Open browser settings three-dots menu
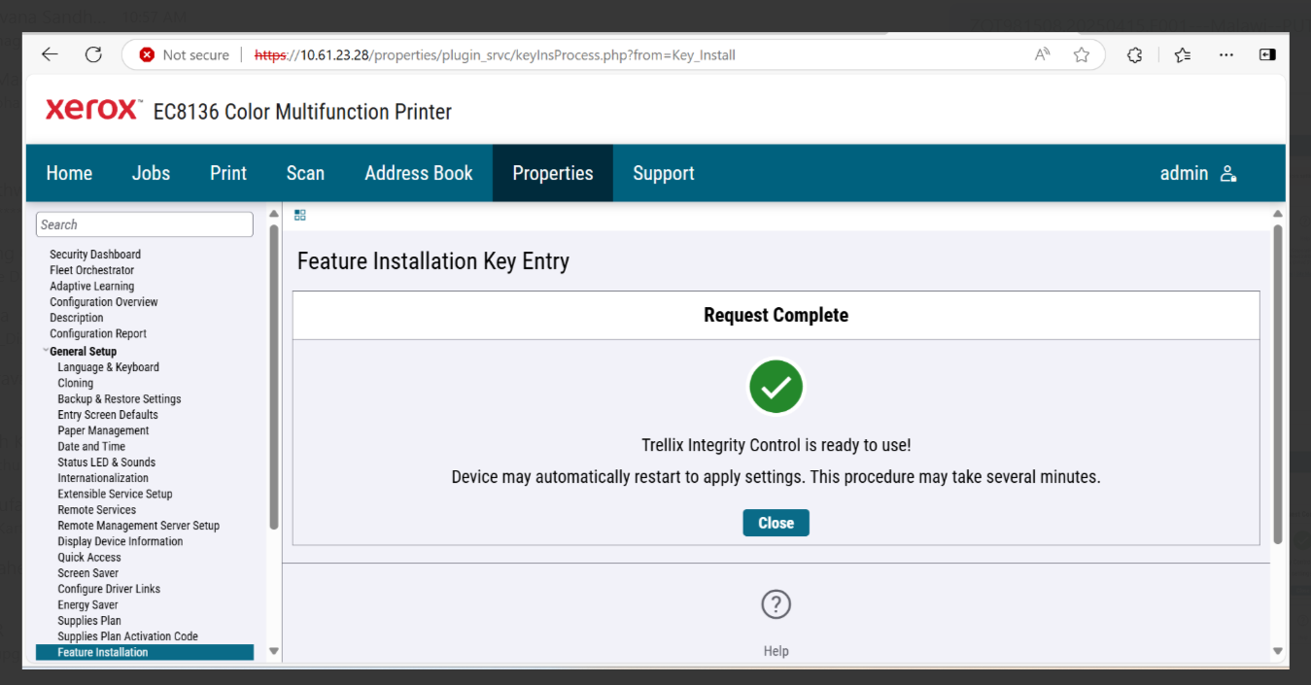Screen dimensions: 1311x685 [x=1226, y=55]
